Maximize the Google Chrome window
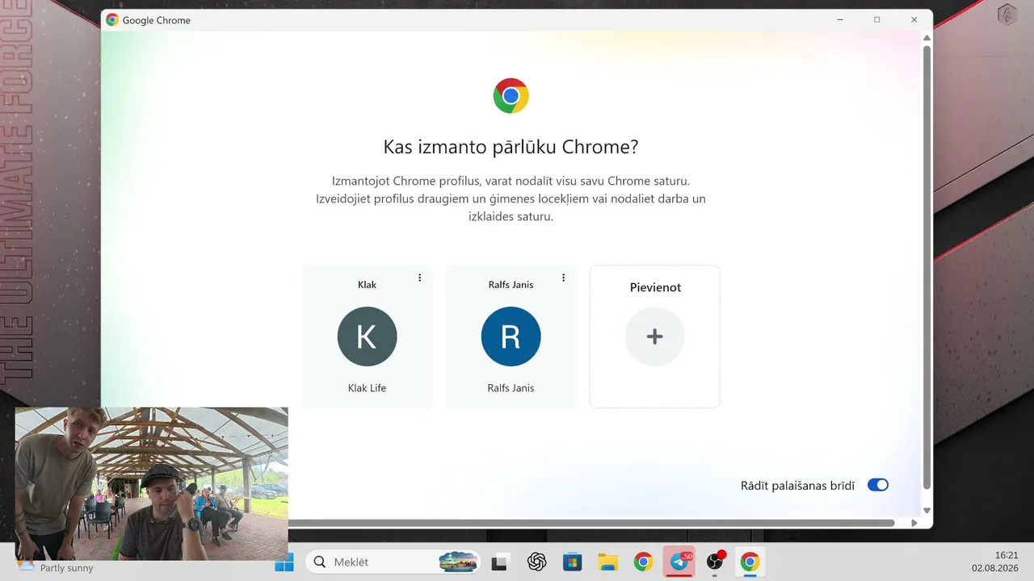Image resolution: width=1034 pixels, height=581 pixels. tap(877, 19)
